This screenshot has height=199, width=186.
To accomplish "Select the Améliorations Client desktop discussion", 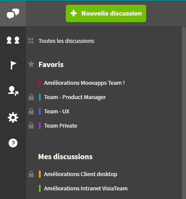I will (80, 174).
